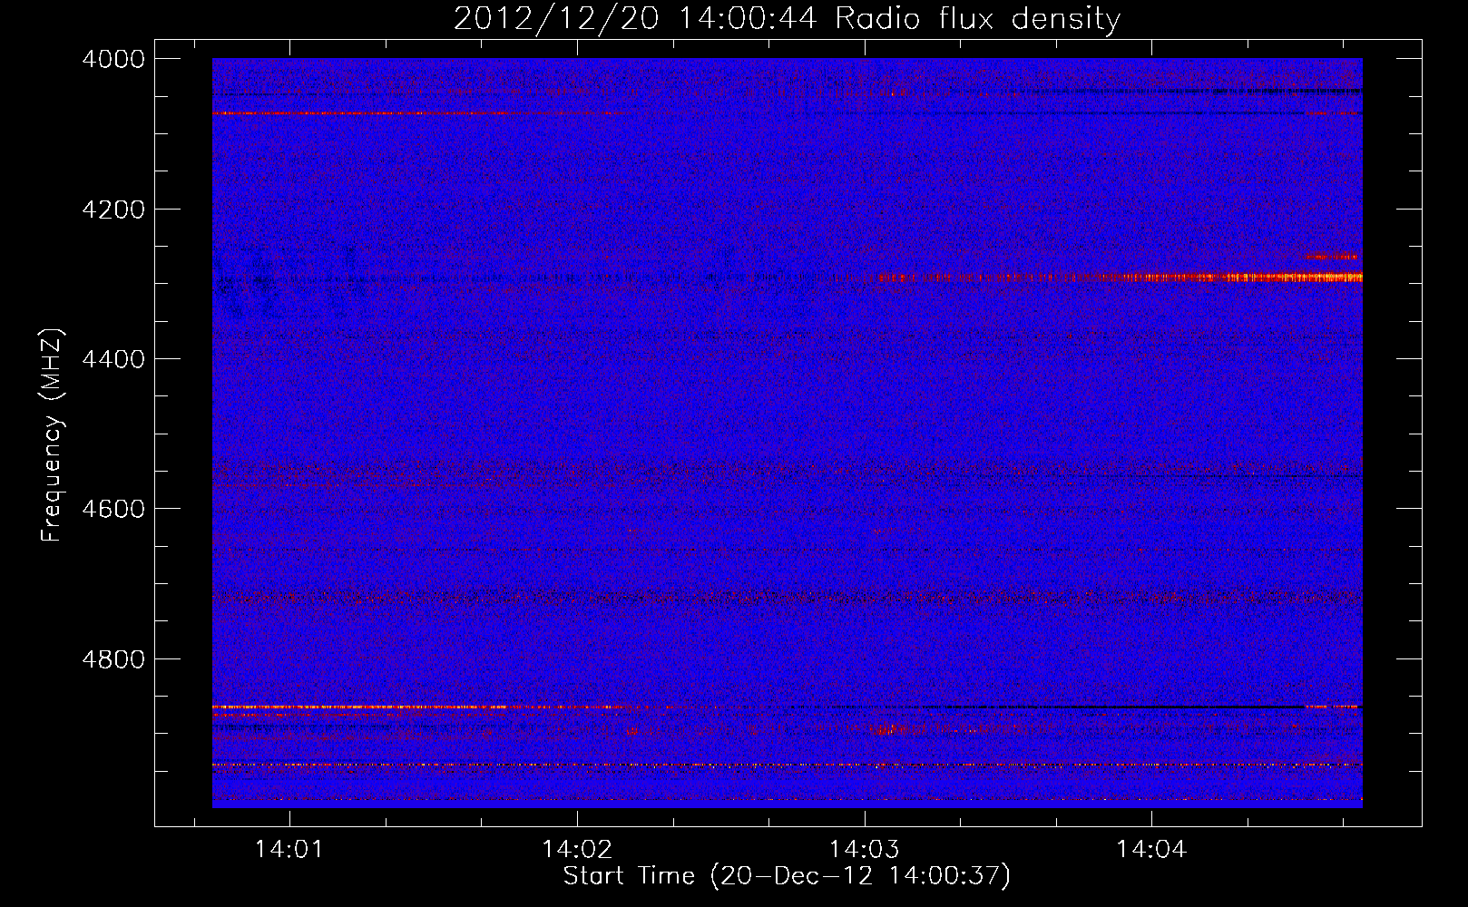Click the 4600 frequency axis label
This screenshot has height=907, width=1468.
(113, 509)
